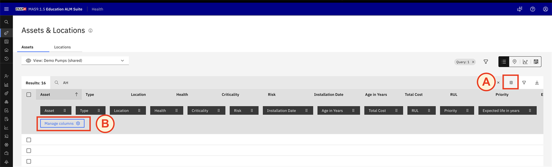Open the history clock icon in sidebar

coord(6,59)
